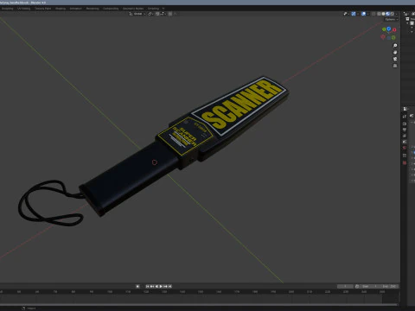Select solid viewport shading
Screen dimensions: 415x311
(x=383, y=14)
